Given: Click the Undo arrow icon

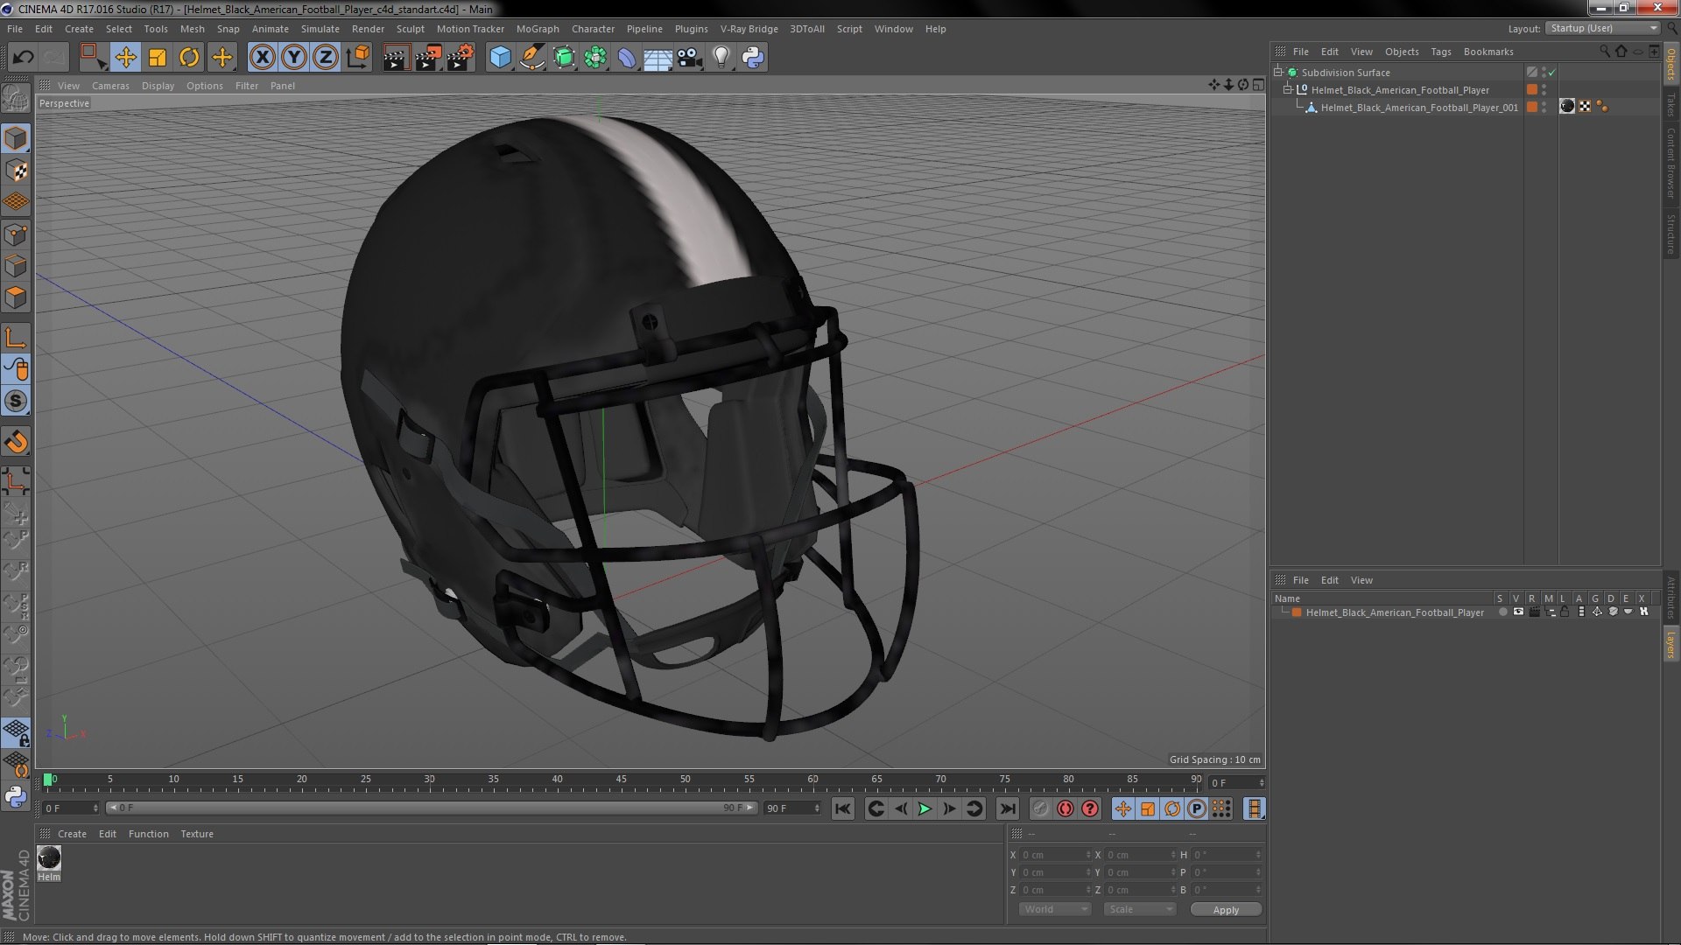Looking at the screenshot, I should (24, 58).
